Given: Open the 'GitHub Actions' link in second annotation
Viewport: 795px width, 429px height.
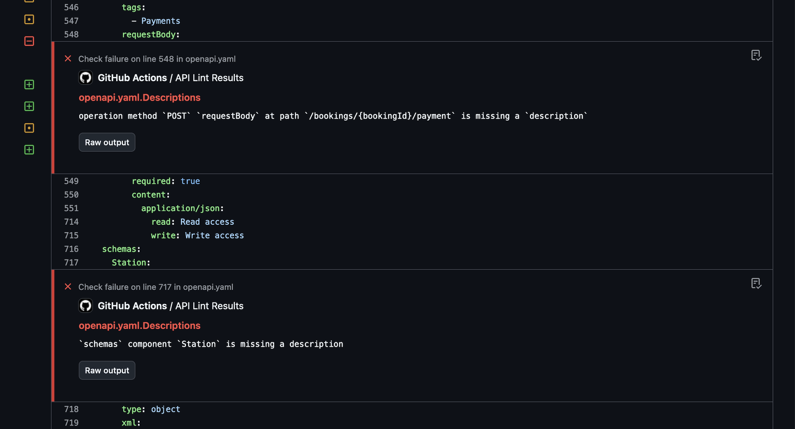Looking at the screenshot, I should (x=132, y=306).
